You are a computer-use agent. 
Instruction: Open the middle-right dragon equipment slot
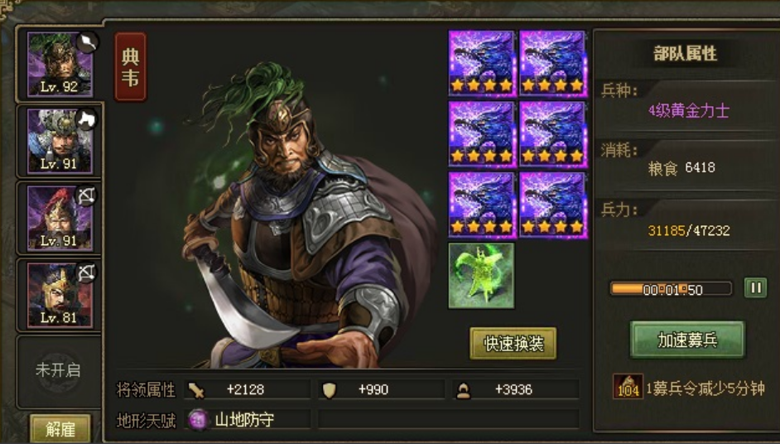(552, 134)
